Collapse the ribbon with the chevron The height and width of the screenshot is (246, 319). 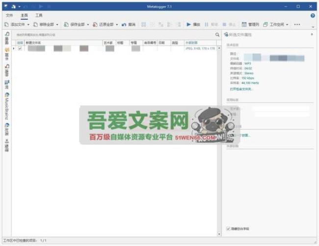pos(313,27)
